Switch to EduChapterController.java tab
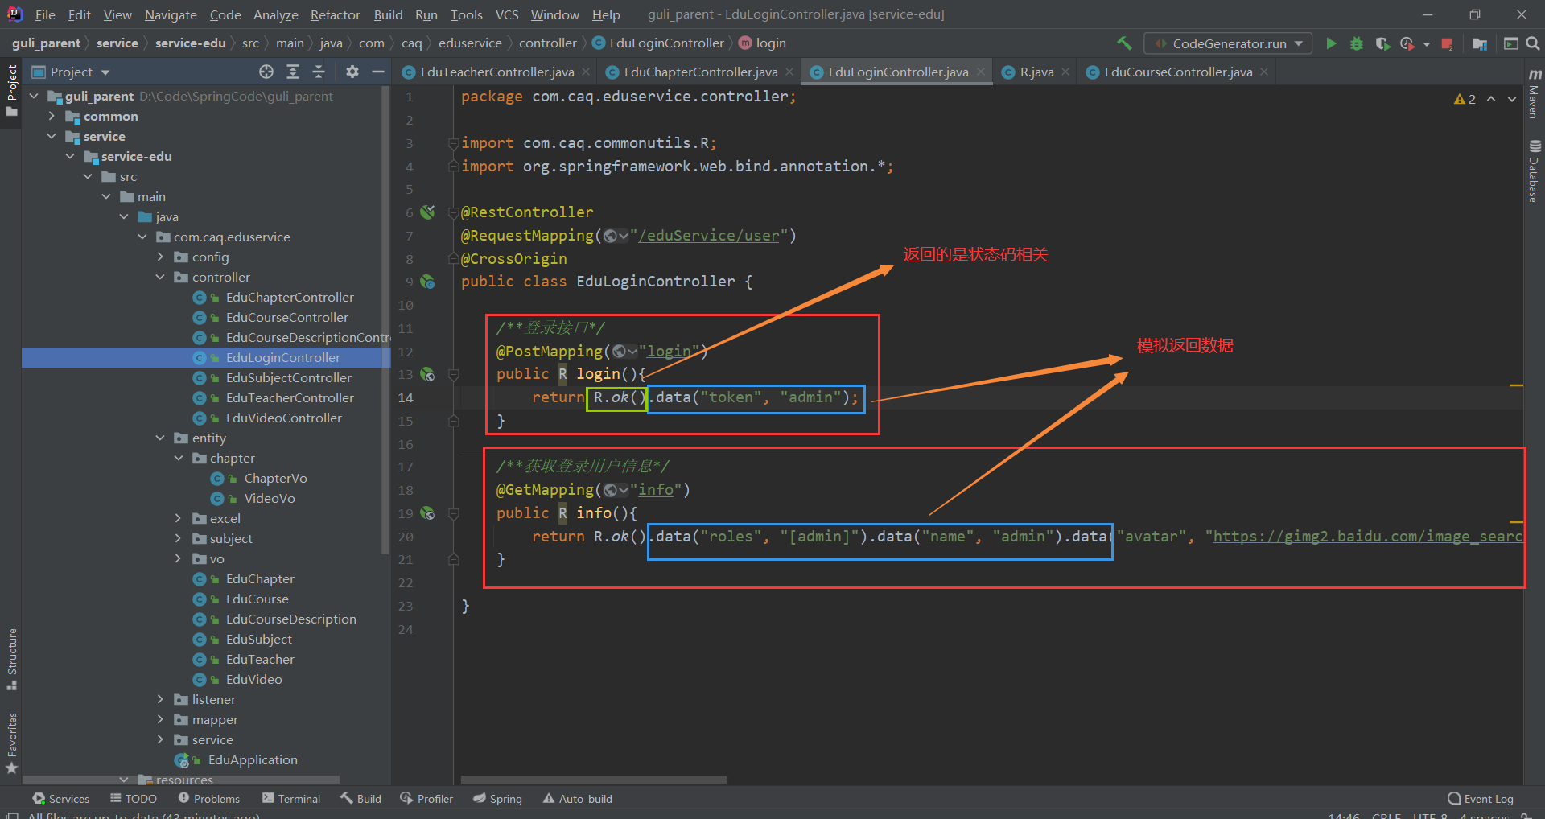The height and width of the screenshot is (819, 1545). coord(699,72)
